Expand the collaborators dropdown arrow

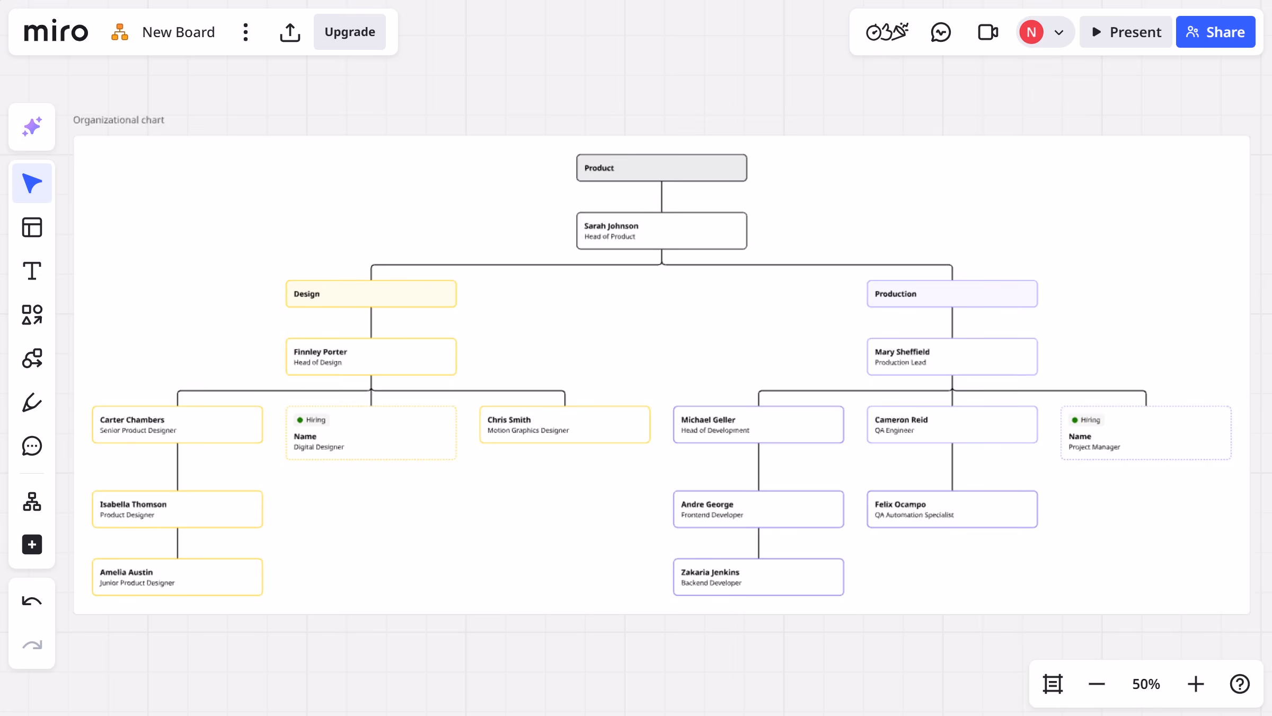pos(1059,32)
